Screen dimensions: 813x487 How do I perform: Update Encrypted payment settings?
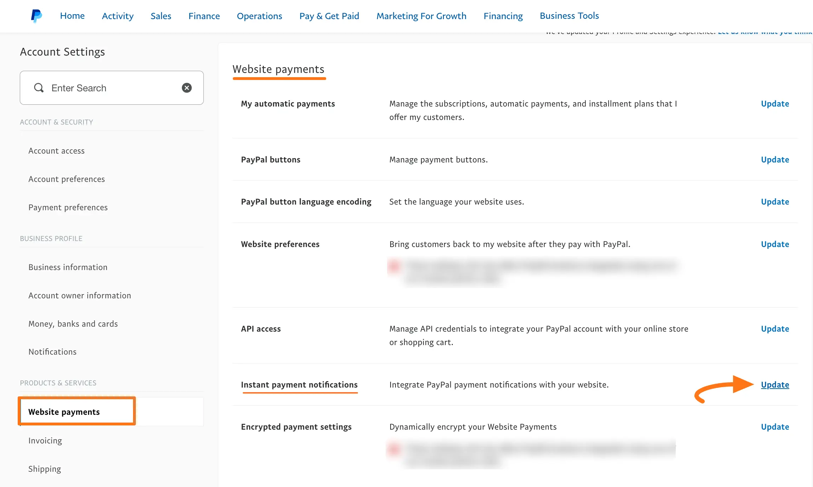775,427
